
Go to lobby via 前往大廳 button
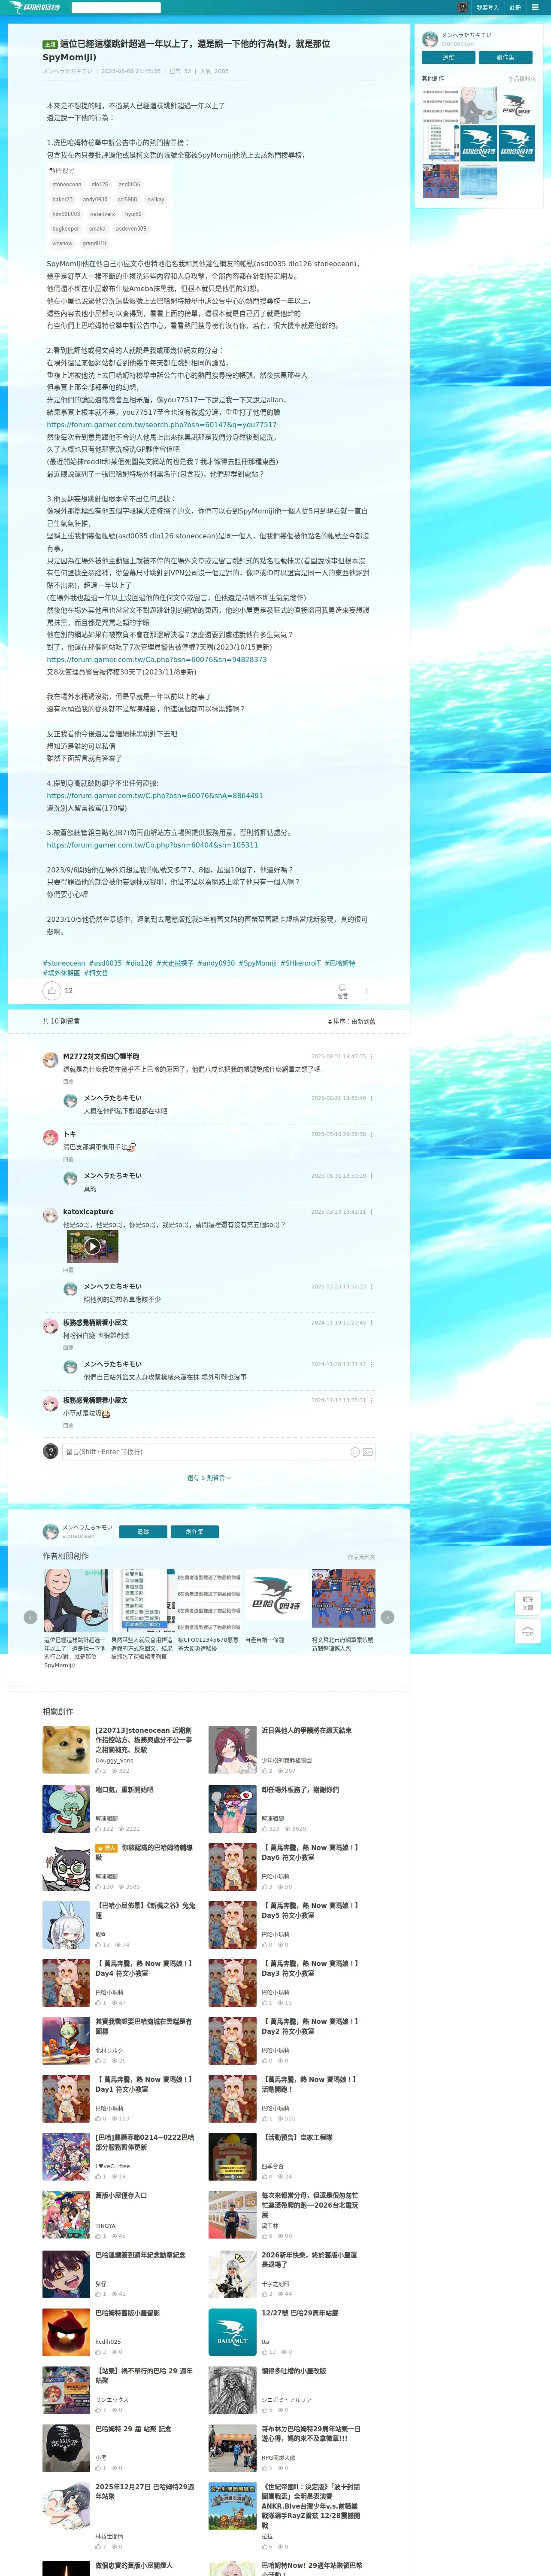coord(528,1603)
